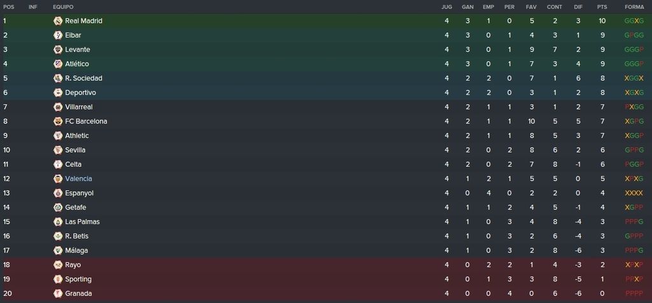
Task: Click the FC Barcelona club crest icon
Action: click(x=58, y=122)
